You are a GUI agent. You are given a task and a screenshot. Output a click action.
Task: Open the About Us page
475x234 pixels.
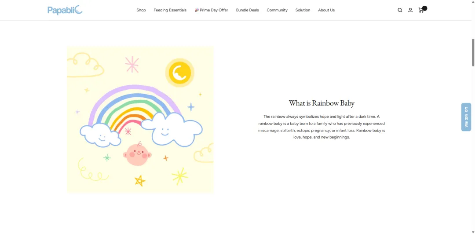pos(326,10)
